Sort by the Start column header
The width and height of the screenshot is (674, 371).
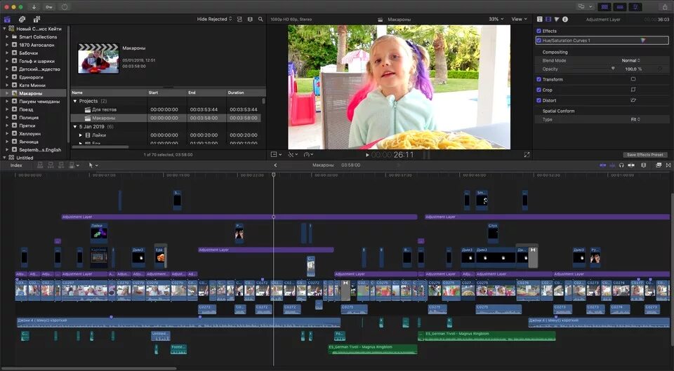(167, 93)
